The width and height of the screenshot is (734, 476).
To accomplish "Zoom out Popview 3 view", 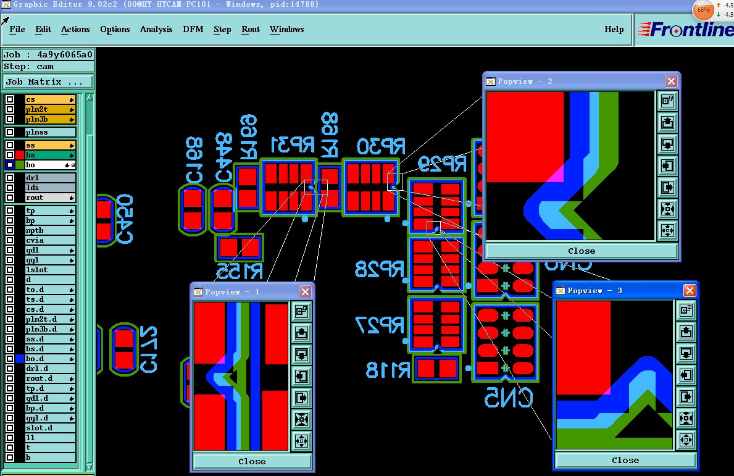I will coord(686,440).
